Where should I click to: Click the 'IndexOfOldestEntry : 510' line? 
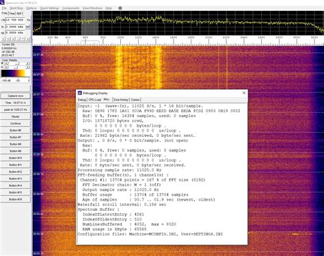coord(112,219)
